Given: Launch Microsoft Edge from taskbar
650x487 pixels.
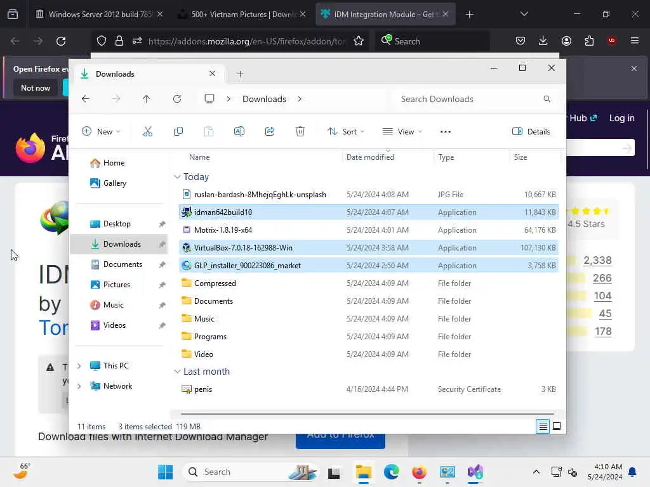Looking at the screenshot, I should (391, 472).
